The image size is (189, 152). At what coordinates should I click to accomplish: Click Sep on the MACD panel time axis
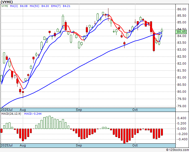coord(79,145)
